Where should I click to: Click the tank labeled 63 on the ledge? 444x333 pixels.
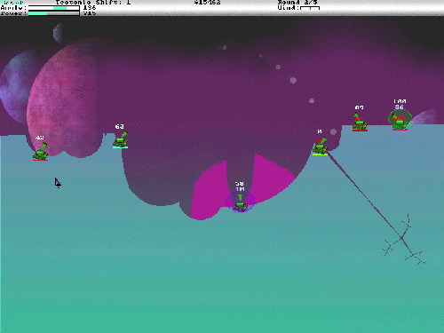pos(120,139)
